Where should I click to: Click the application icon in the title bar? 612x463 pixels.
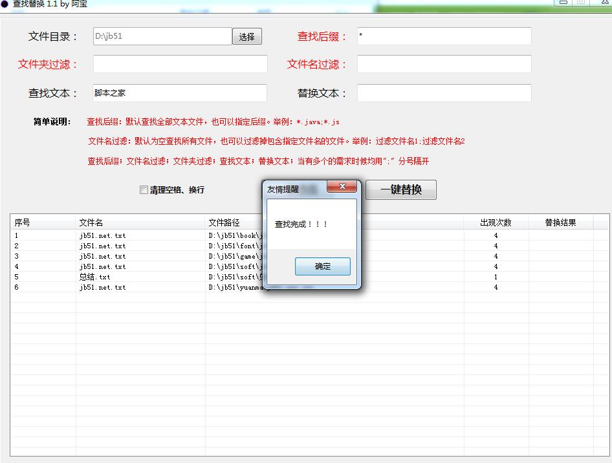click(6, 6)
